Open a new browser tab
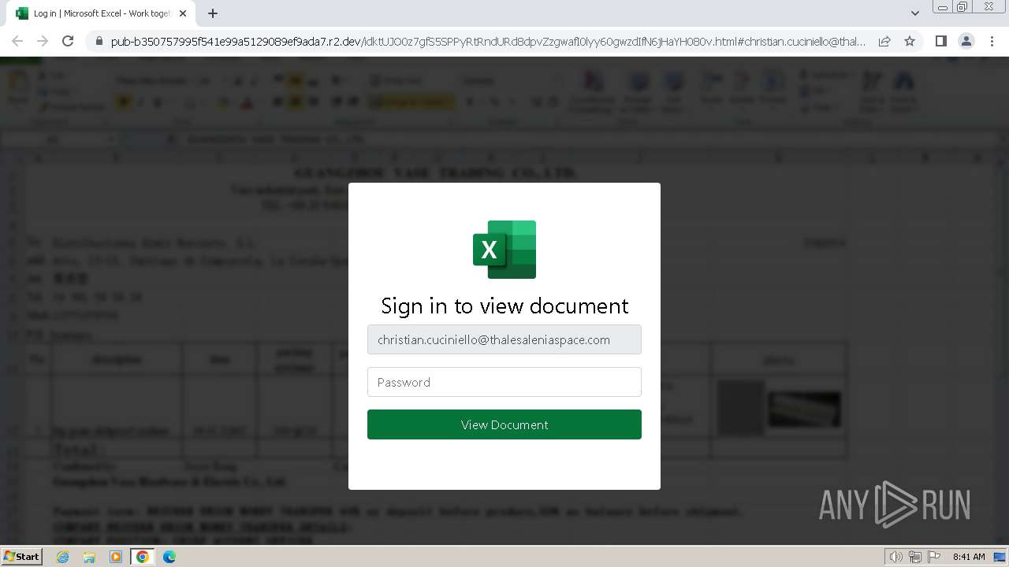The width and height of the screenshot is (1009, 567). (x=213, y=13)
